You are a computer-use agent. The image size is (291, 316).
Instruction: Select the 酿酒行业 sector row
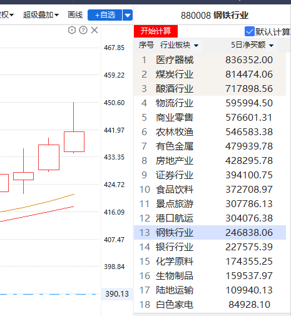tap(210, 89)
